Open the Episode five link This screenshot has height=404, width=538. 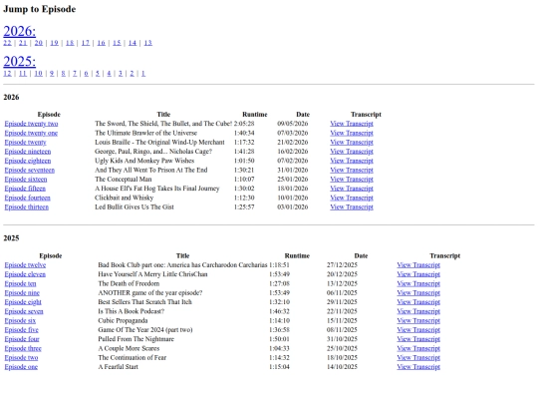click(21, 330)
